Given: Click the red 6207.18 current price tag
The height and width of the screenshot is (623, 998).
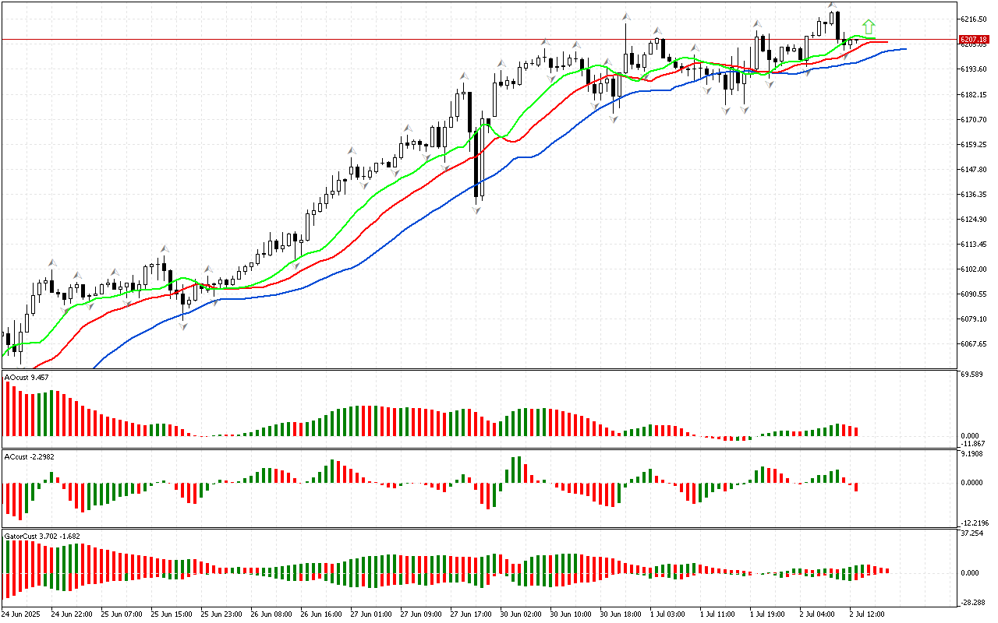Looking at the screenshot, I should click(x=975, y=39).
